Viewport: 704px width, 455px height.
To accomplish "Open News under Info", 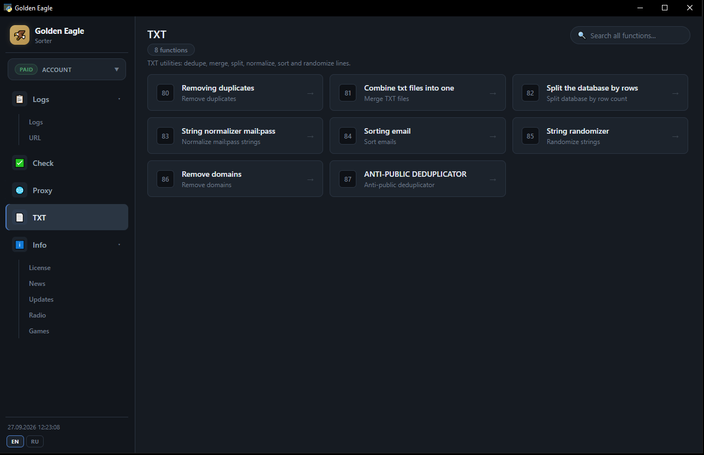I will click(37, 284).
